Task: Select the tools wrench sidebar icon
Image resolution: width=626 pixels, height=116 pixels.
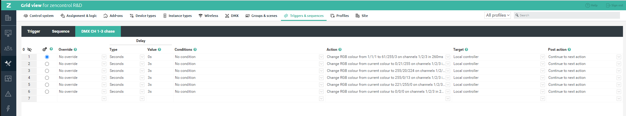Action: click(x=8, y=63)
